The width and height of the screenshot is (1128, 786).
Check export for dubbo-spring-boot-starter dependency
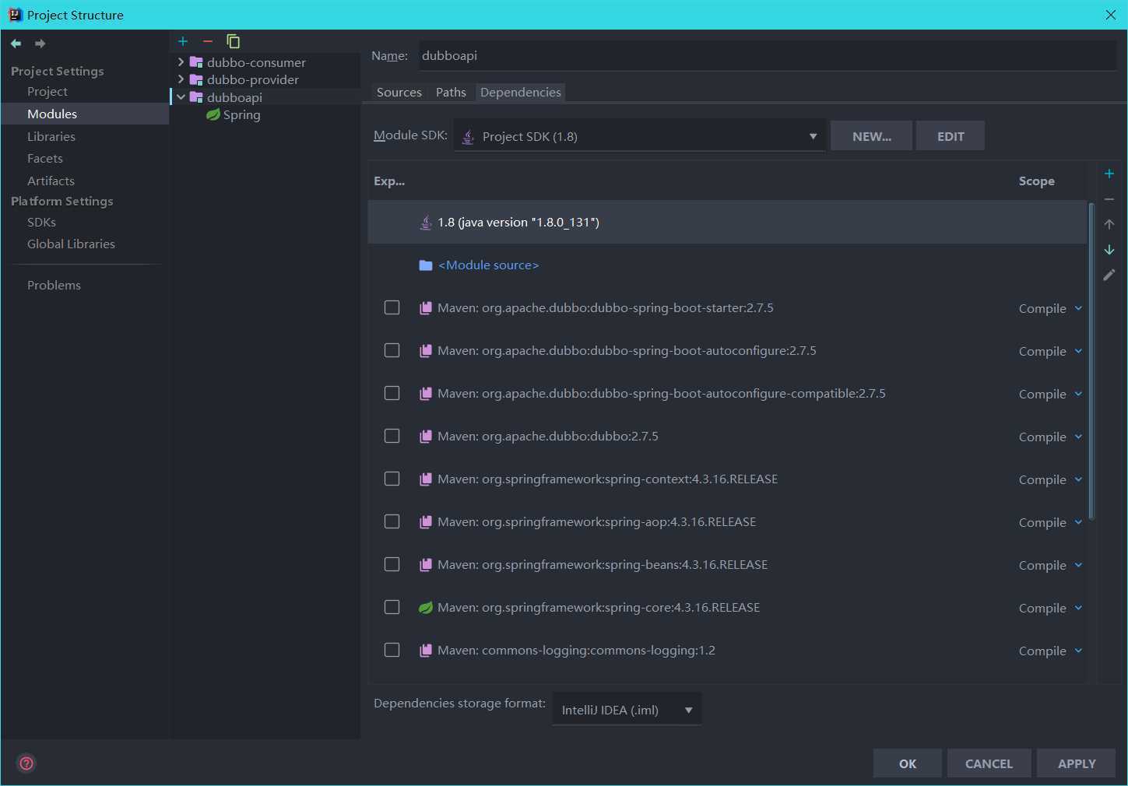[392, 307]
